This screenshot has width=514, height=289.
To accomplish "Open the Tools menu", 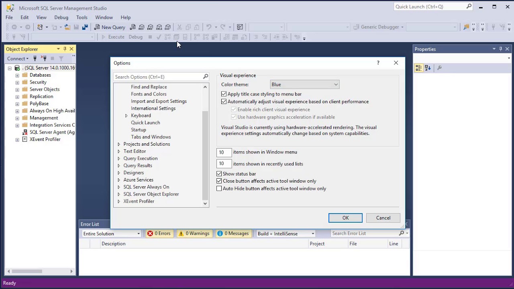I will [82, 17].
